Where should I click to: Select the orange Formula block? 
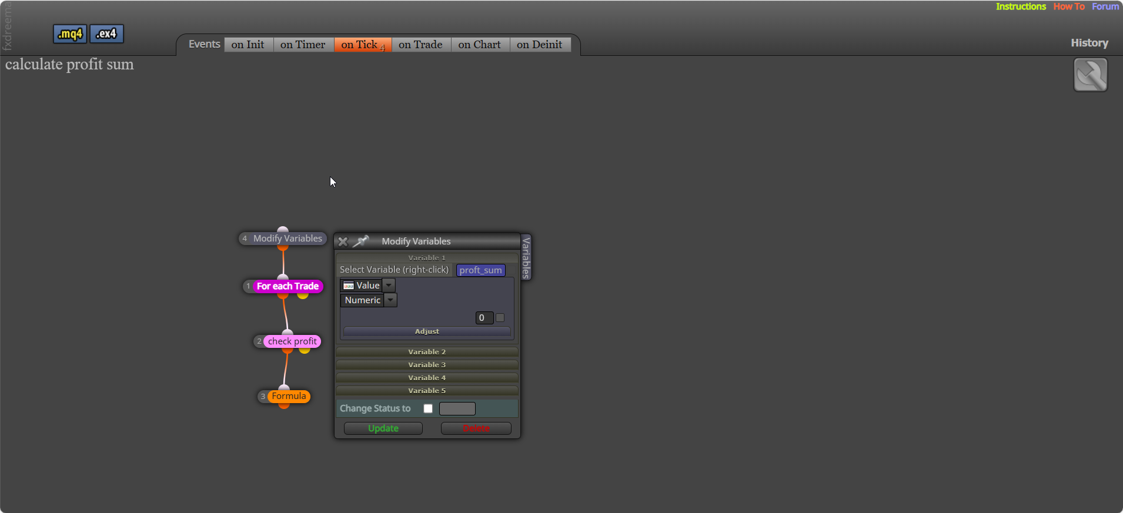click(289, 396)
